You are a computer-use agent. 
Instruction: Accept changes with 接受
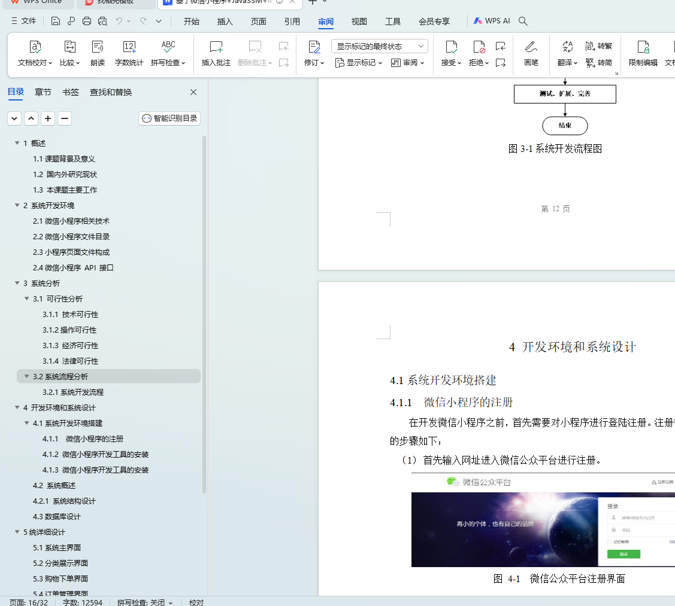point(451,53)
